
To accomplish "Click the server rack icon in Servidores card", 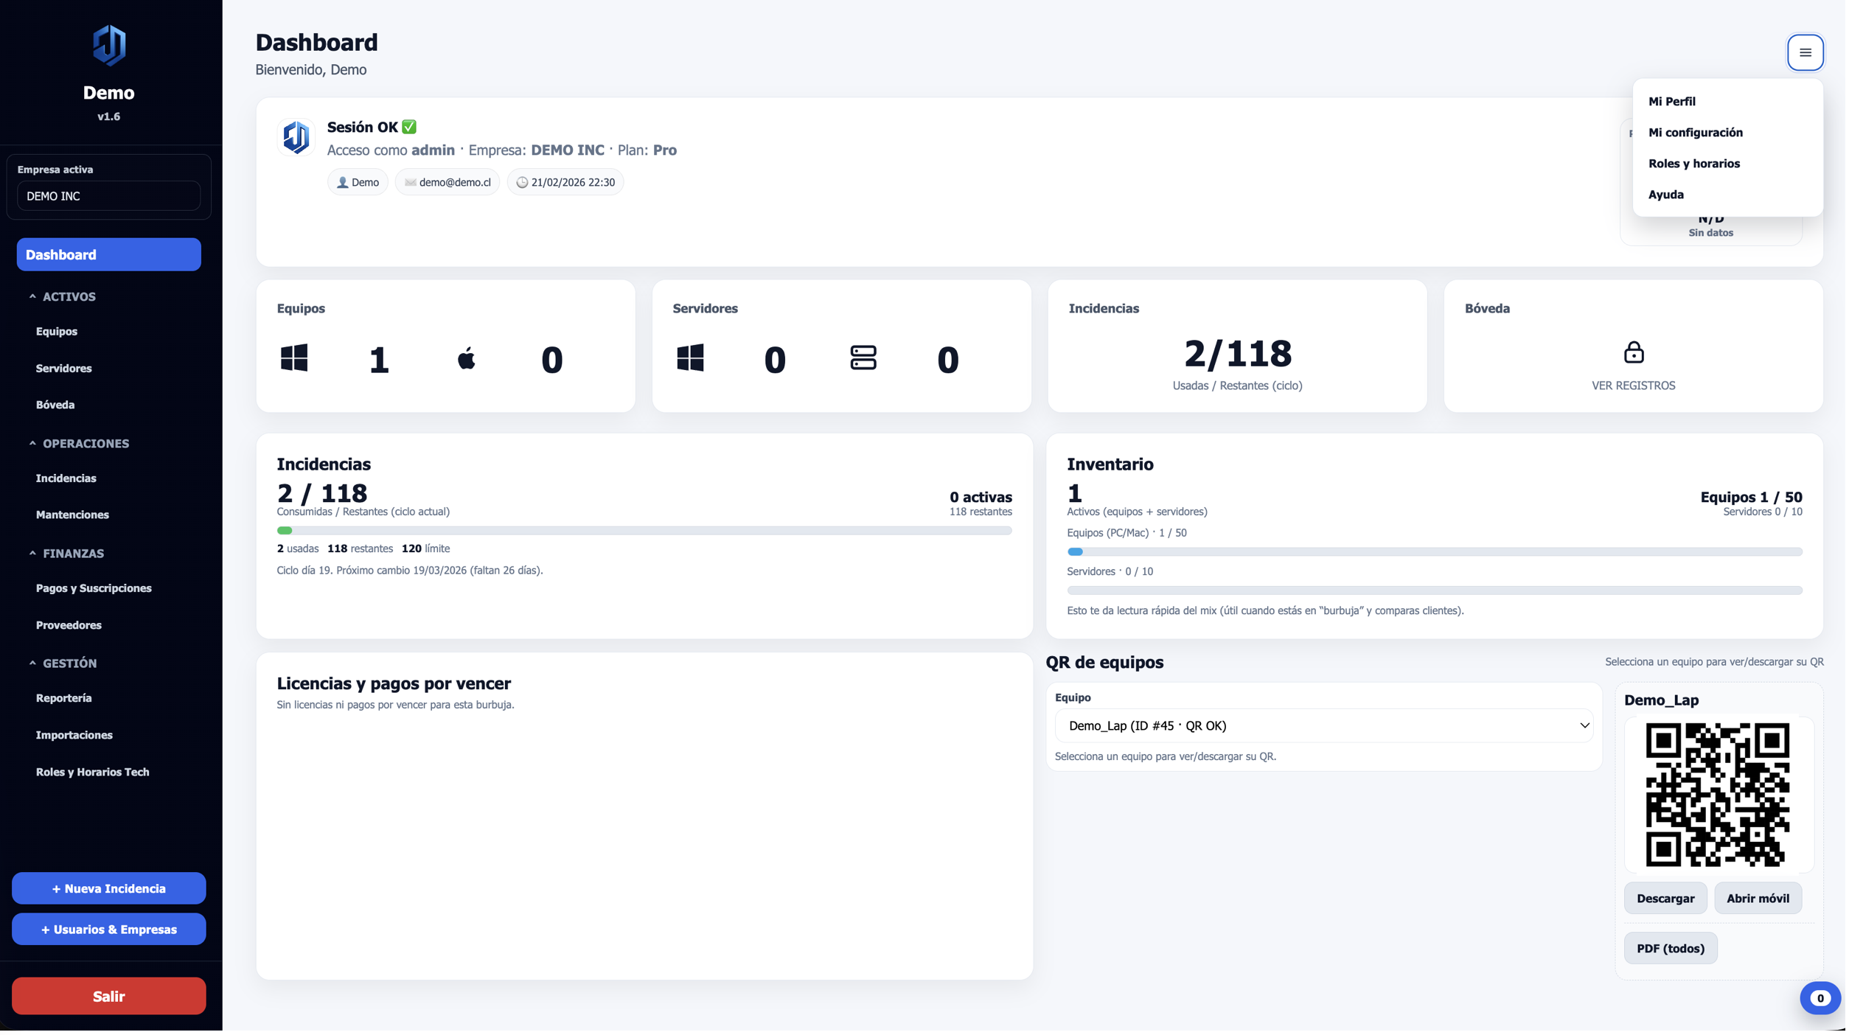I will point(863,359).
